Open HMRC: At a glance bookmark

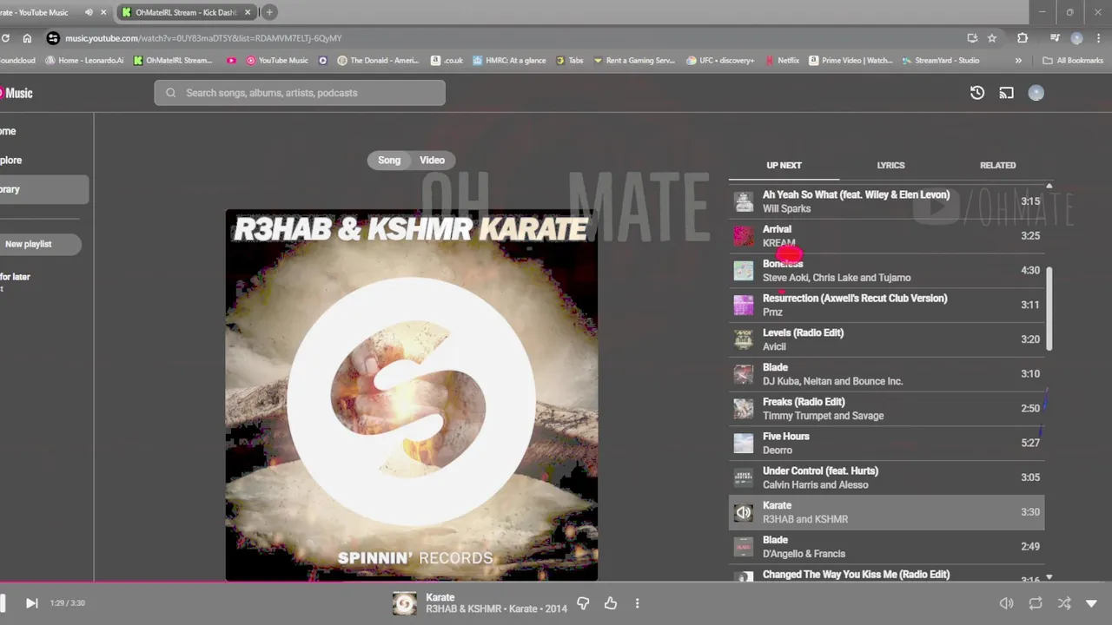(508, 61)
